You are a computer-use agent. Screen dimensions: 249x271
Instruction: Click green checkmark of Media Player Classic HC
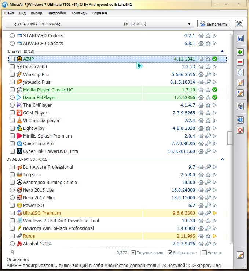(x=215, y=90)
